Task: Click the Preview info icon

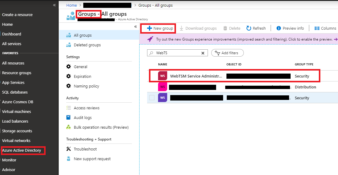Action: (x=278, y=28)
